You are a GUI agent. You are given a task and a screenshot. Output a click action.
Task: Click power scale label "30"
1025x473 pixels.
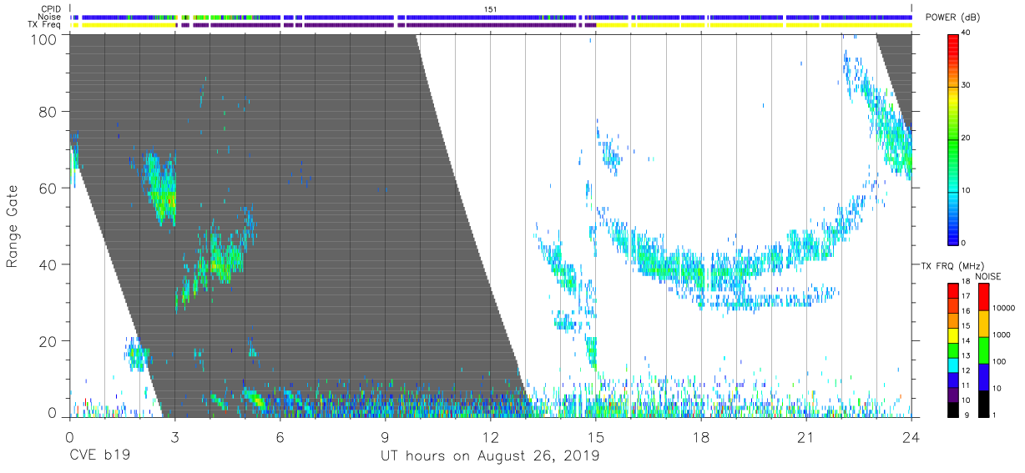click(967, 85)
